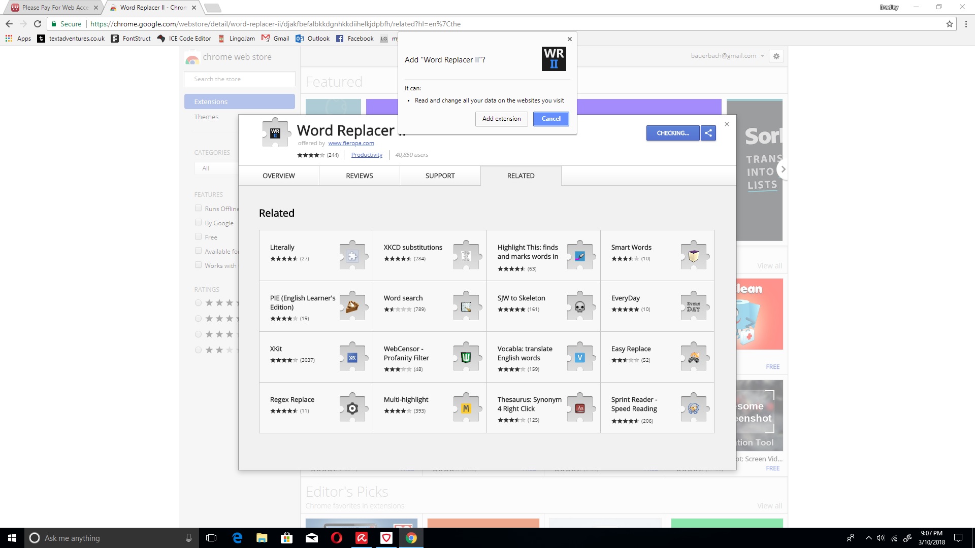Click the Multi-highlight yellow M icon
The height and width of the screenshot is (548, 975).
466,408
